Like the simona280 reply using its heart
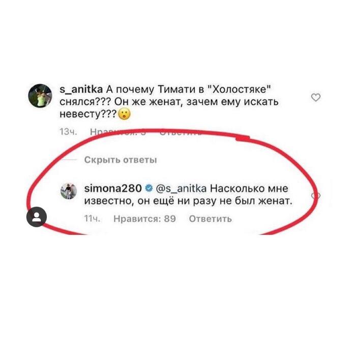The width and height of the screenshot is (356, 356). pos(316,196)
